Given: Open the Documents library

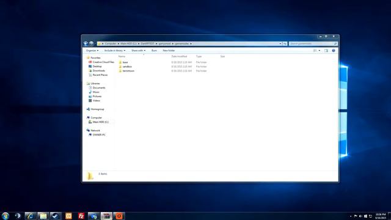Looking at the screenshot, I should click(x=99, y=88).
